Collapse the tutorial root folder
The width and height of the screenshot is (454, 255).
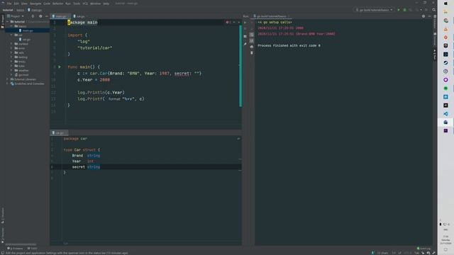tap(8, 22)
